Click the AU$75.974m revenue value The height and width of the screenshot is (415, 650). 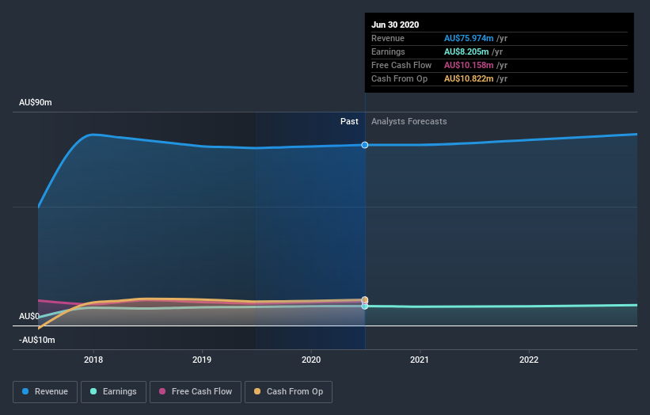pos(469,38)
